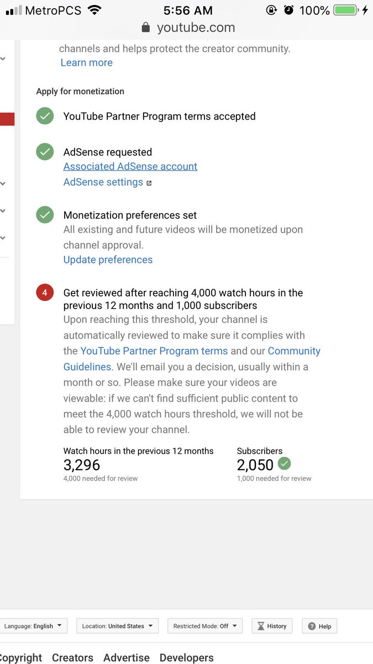Open the Location: United States dropdown
Screen dimensions: 373x664
(118, 626)
